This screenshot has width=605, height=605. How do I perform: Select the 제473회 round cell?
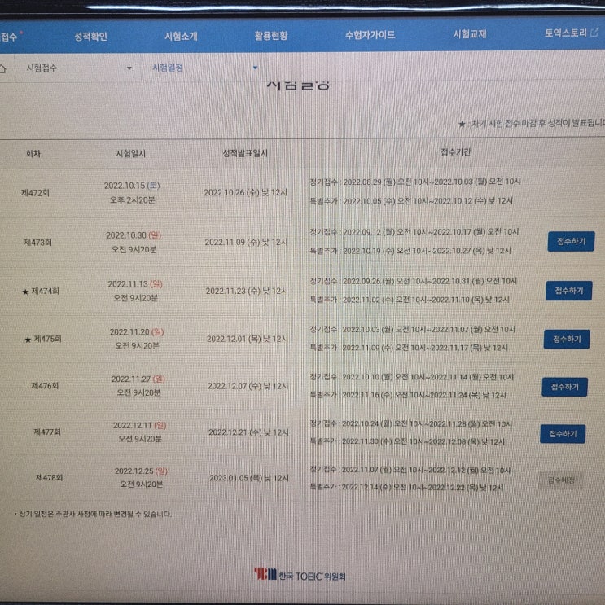point(37,243)
